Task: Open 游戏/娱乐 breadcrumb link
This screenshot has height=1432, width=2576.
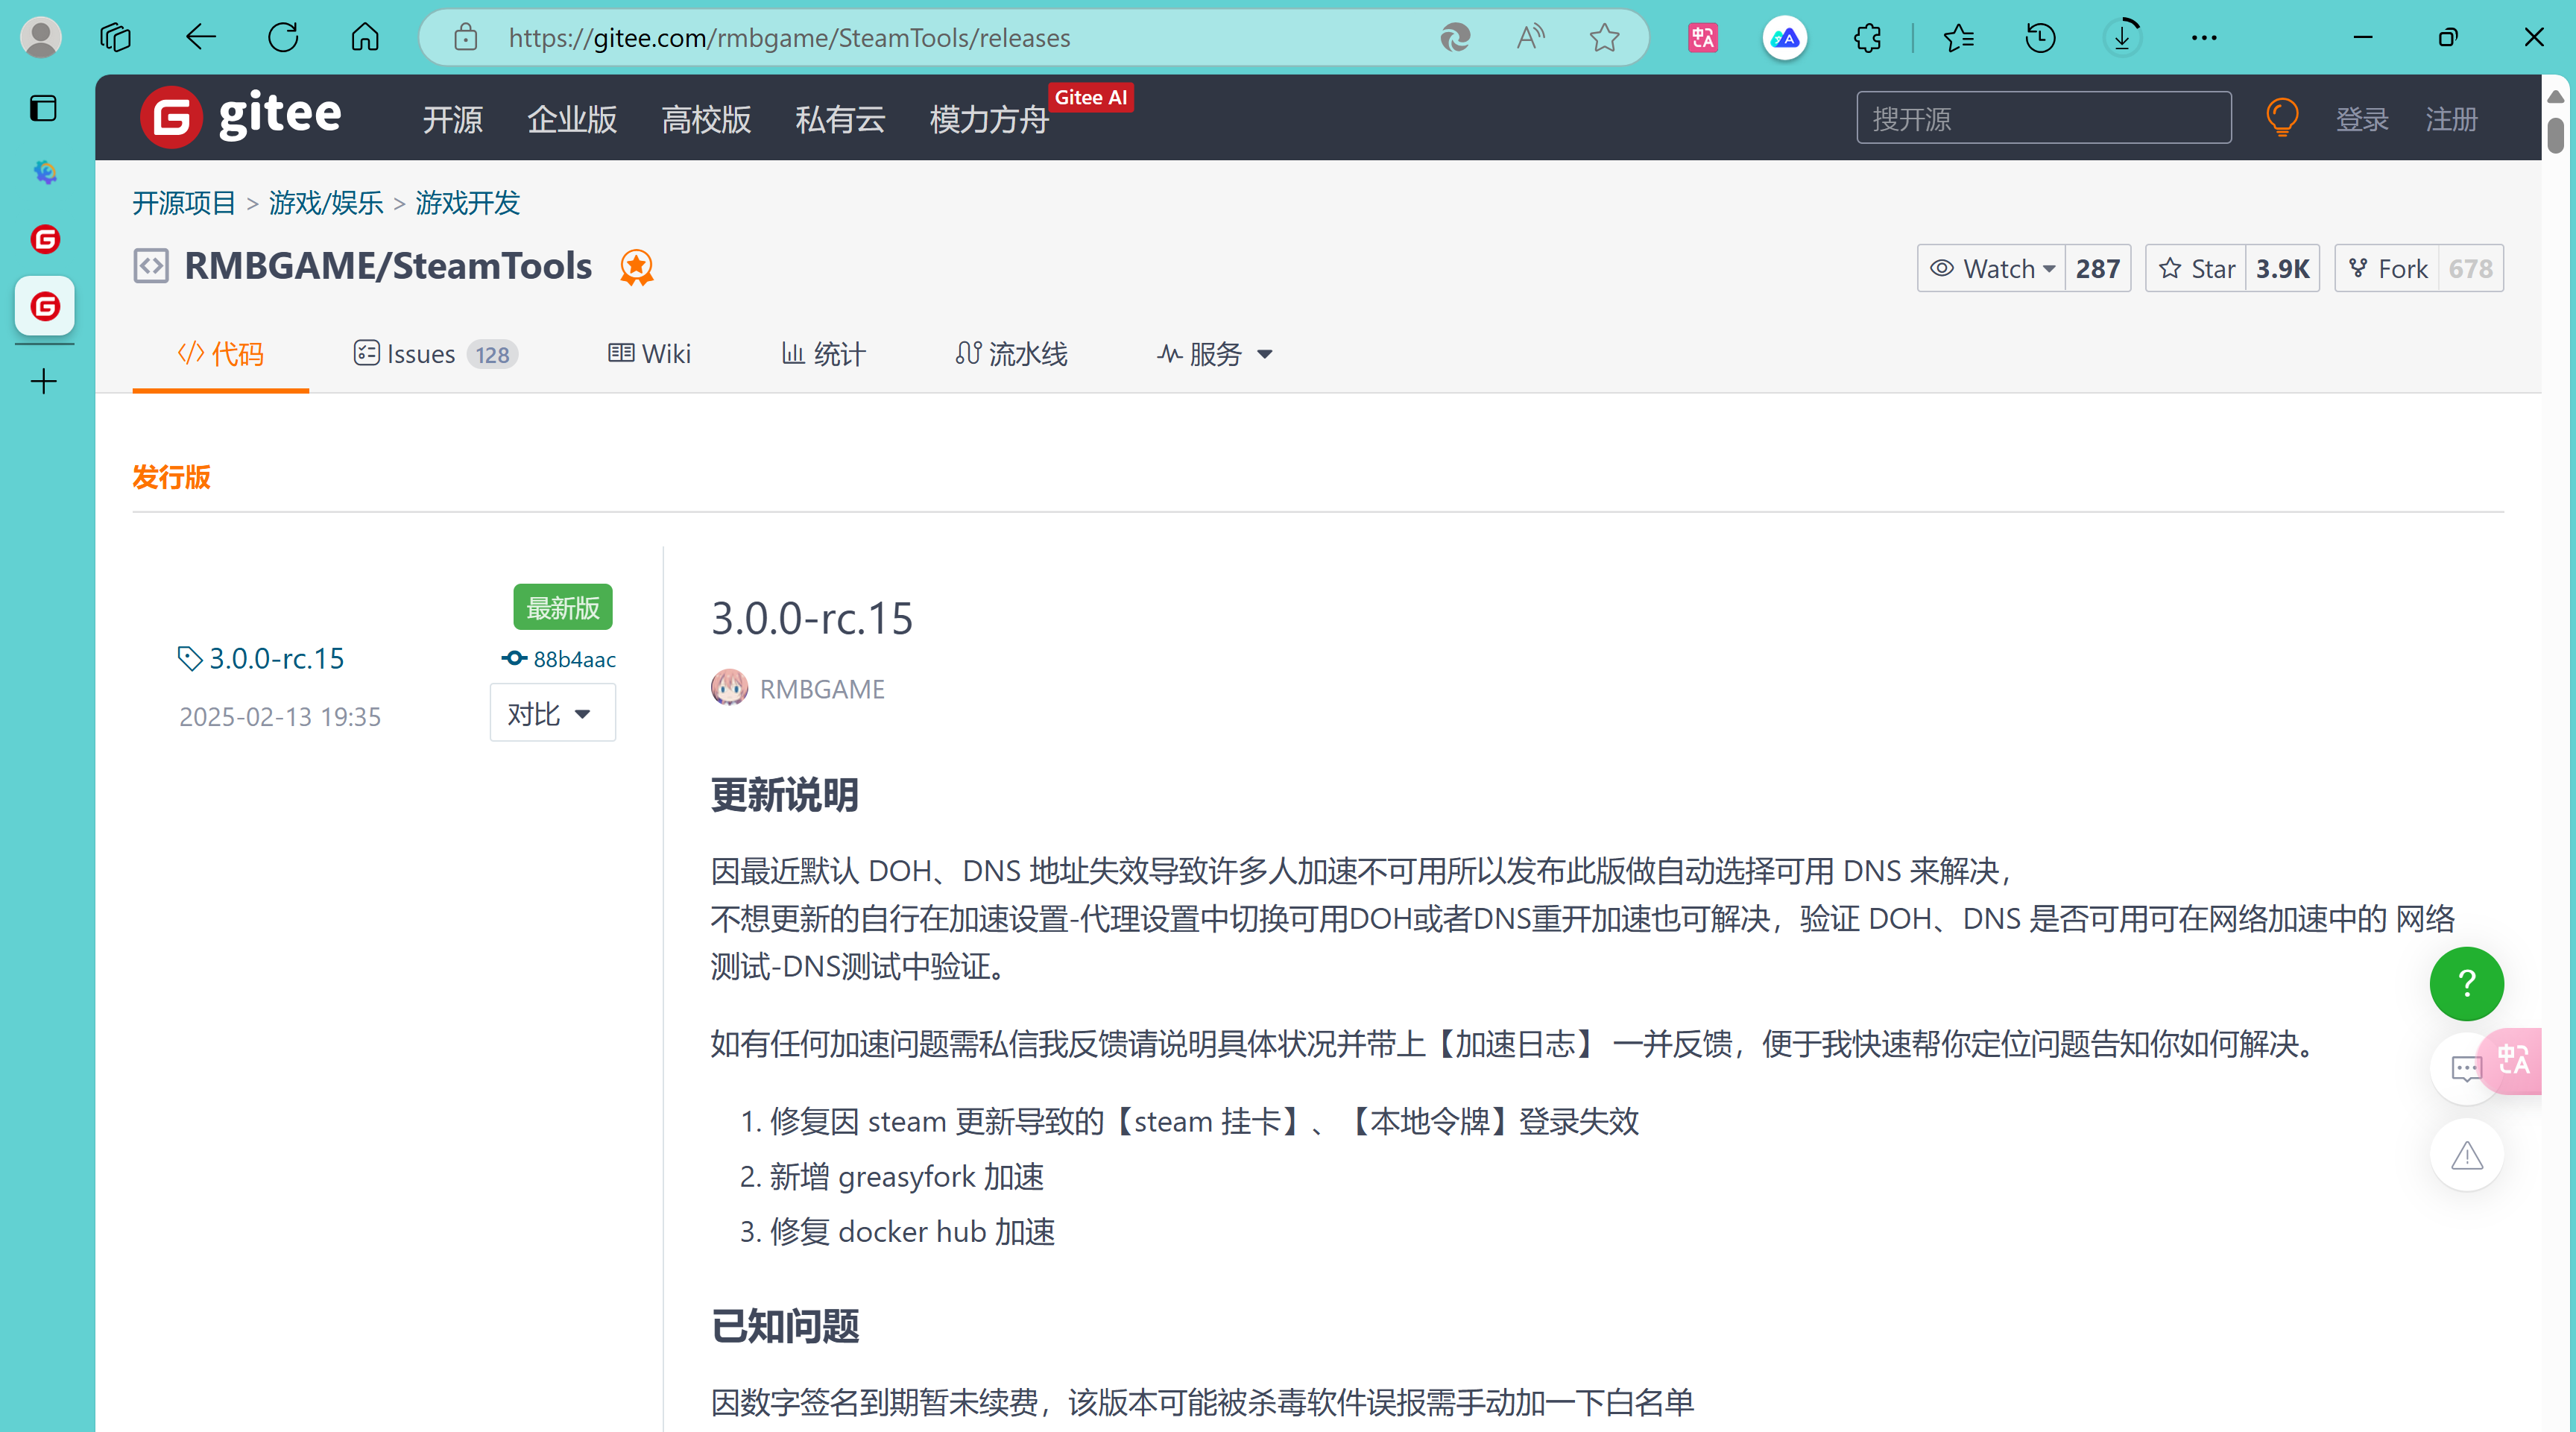Action: click(x=326, y=203)
